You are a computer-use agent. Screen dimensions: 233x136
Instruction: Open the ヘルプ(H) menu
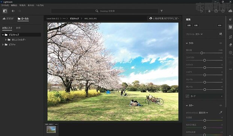click(40, 5)
